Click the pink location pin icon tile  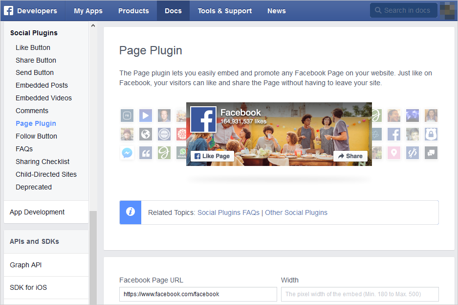coord(394,153)
